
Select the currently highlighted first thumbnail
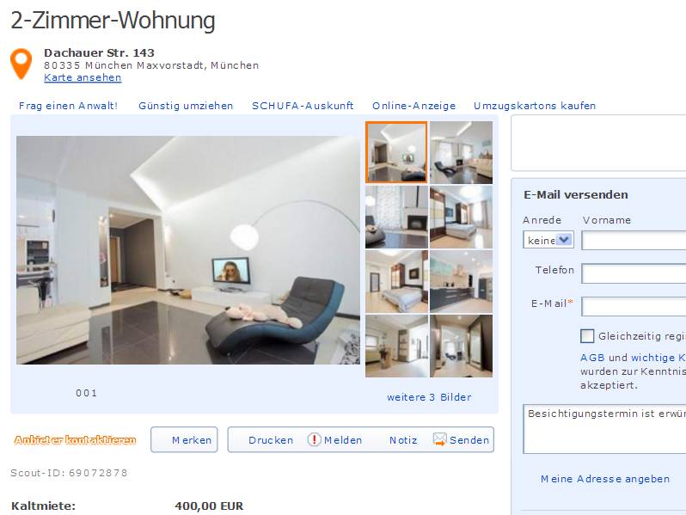(396, 152)
